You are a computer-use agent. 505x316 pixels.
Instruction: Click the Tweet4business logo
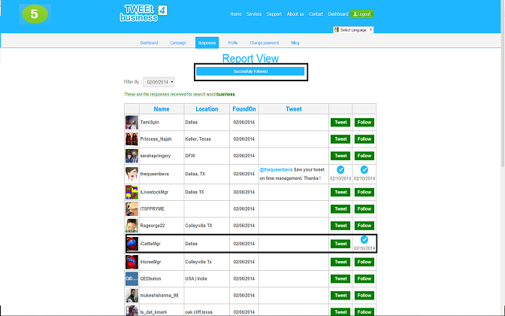point(144,14)
